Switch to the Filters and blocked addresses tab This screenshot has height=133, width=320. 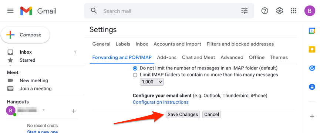tap(240, 44)
